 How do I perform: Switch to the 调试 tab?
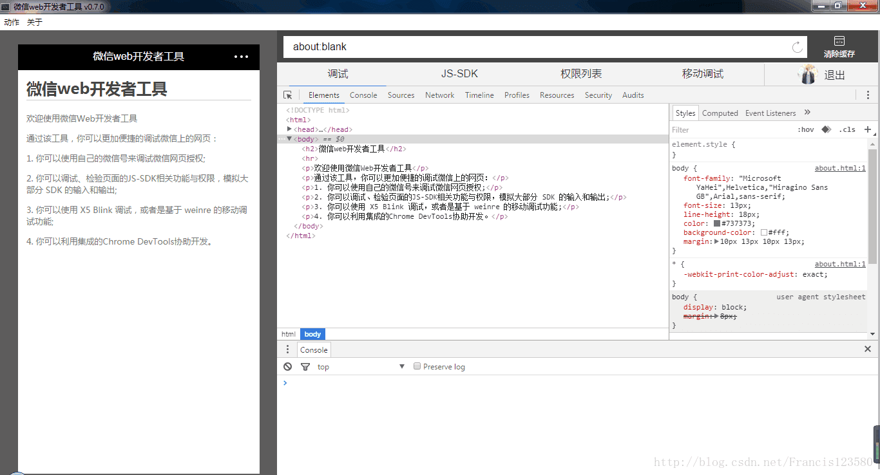338,74
